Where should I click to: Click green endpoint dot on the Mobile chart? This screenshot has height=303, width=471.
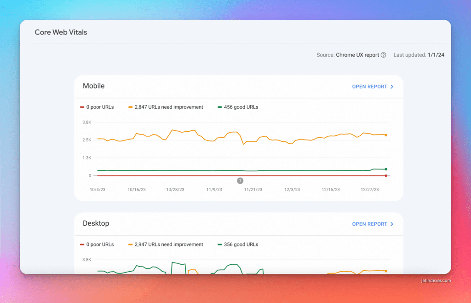pos(386,169)
